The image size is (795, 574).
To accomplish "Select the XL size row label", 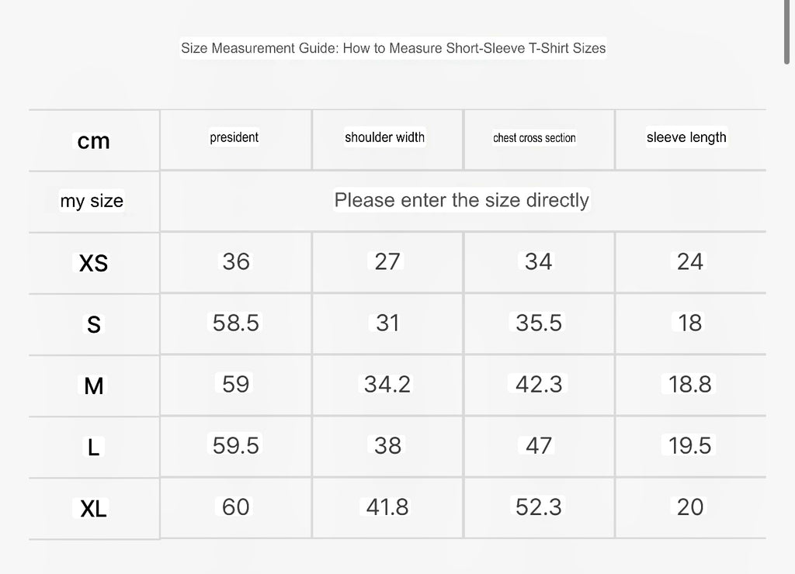I will pyautogui.click(x=93, y=509).
